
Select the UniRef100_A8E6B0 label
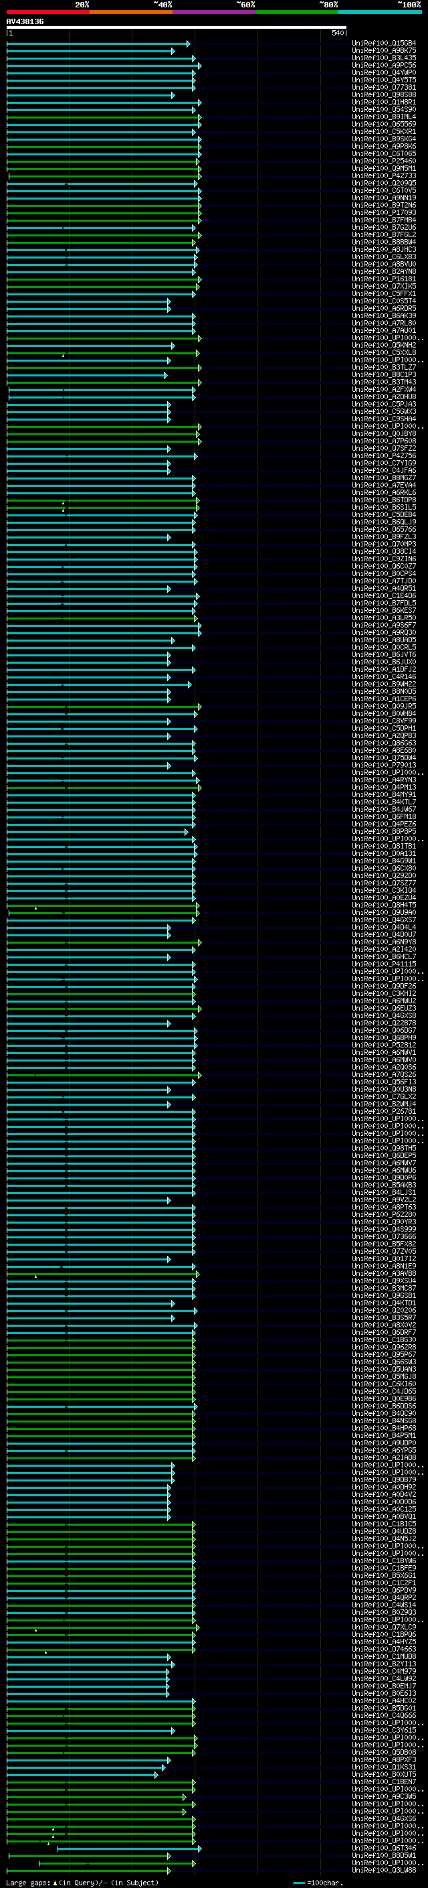tap(384, 751)
